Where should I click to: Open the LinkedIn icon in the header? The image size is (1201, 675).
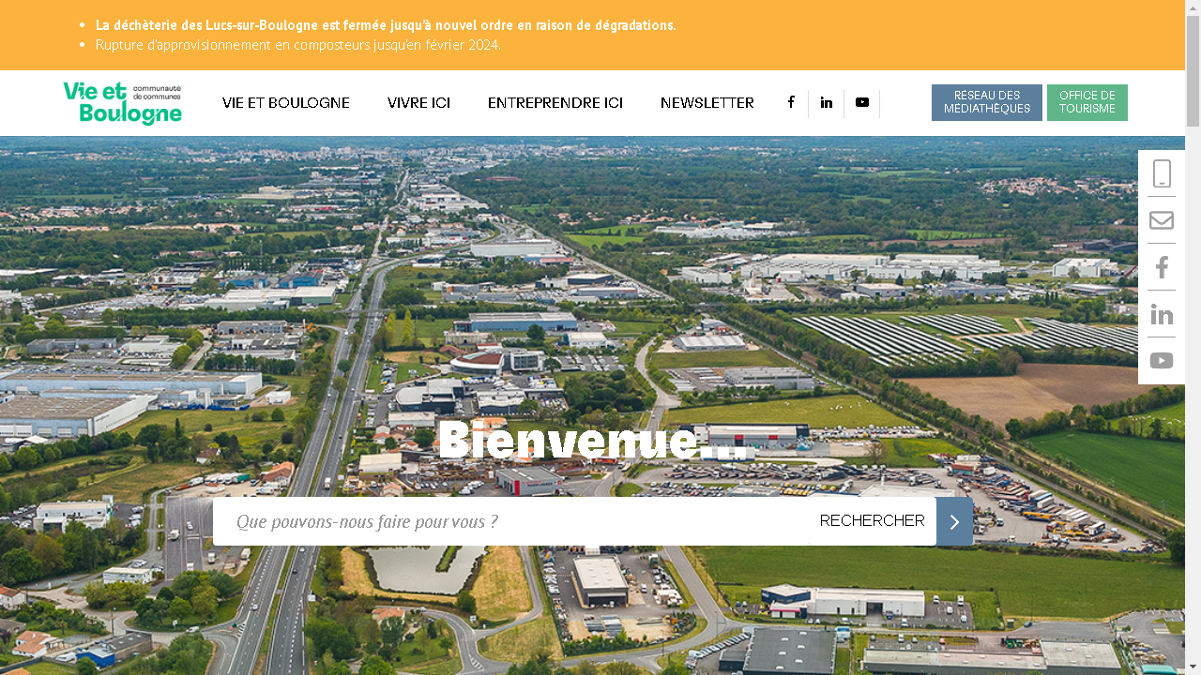[x=826, y=103]
